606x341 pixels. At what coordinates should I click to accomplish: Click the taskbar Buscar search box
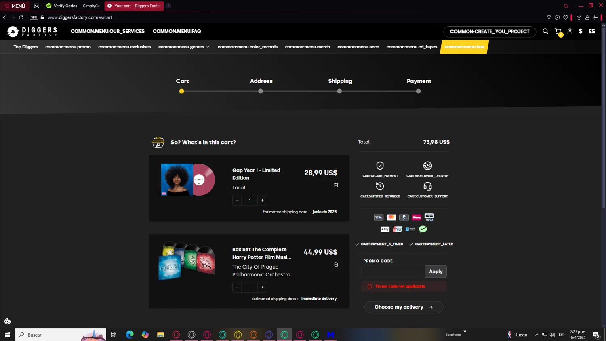pos(61,335)
